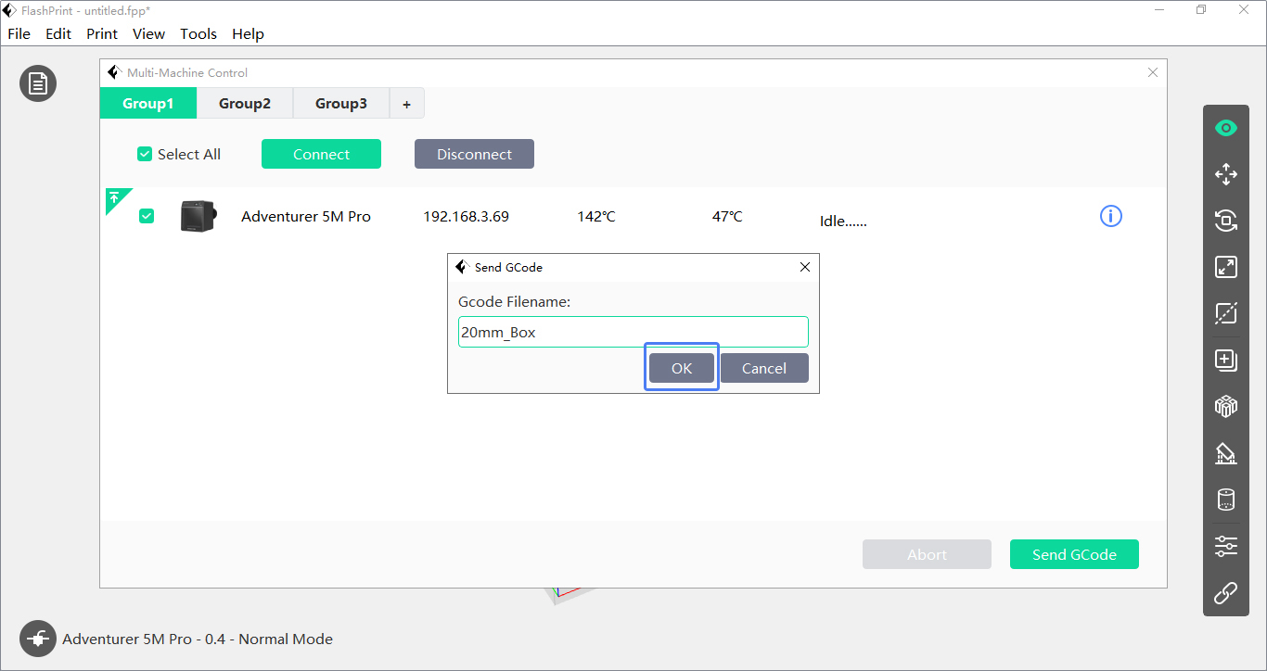1267x671 pixels.
Task: Switch to the Group3 tab
Action: pyautogui.click(x=341, y=104)
